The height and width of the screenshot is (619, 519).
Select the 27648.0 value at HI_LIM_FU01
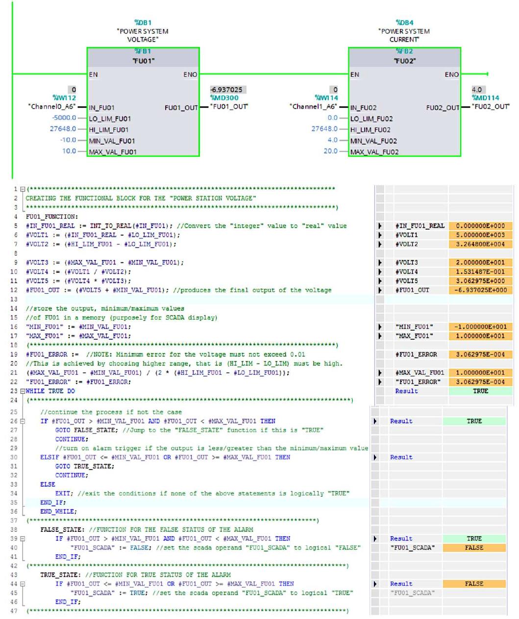63,129
